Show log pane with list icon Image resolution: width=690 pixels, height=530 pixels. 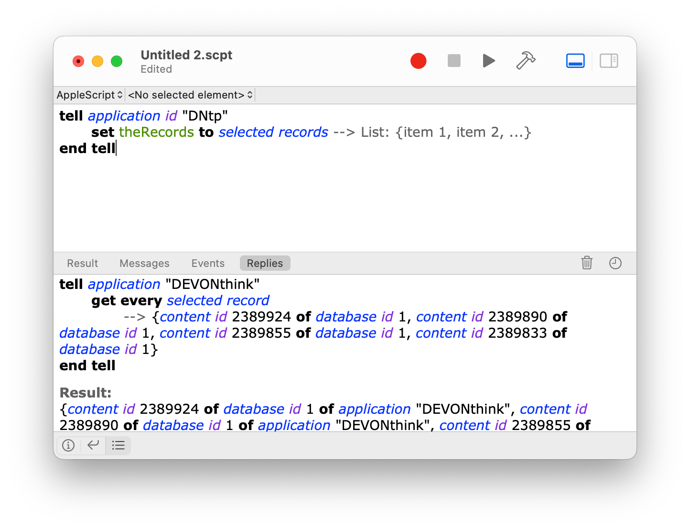[118, 446]
